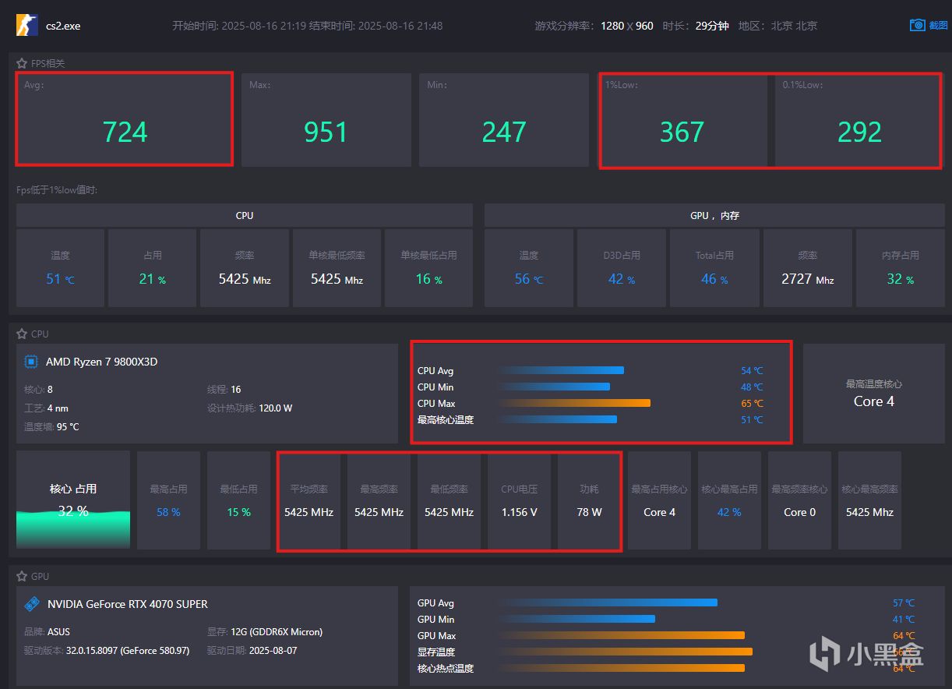The height and width of the screenshot is (689, 952).
Task: Click the 最高温度核心 Core 4 tile
Action: coord(874,394)
